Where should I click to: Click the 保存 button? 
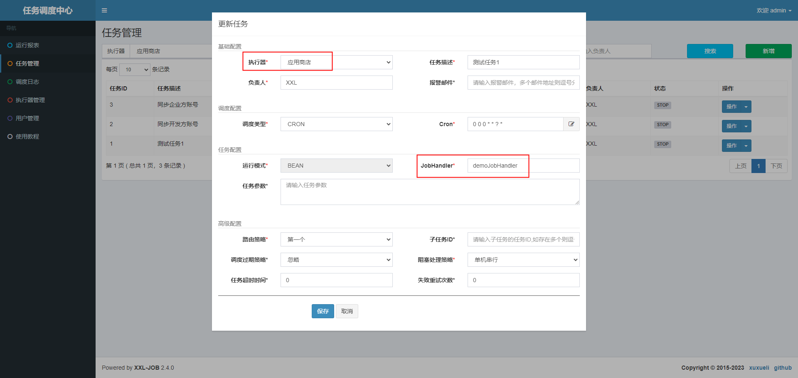pyautogui.click(x=323, y=311)
